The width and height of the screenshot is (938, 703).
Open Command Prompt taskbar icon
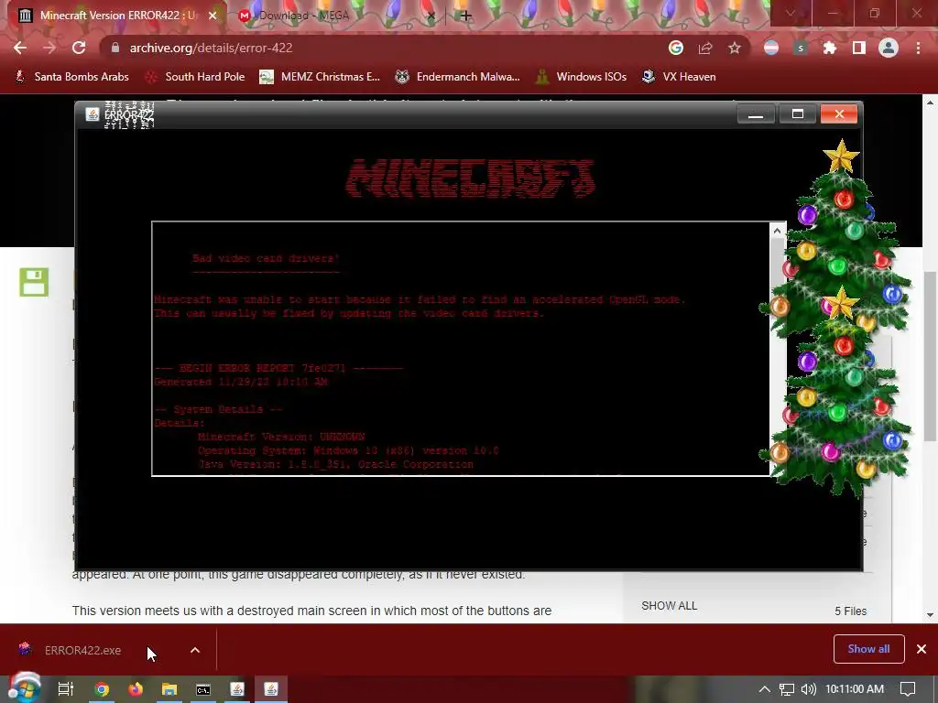[x=203, y=689]
